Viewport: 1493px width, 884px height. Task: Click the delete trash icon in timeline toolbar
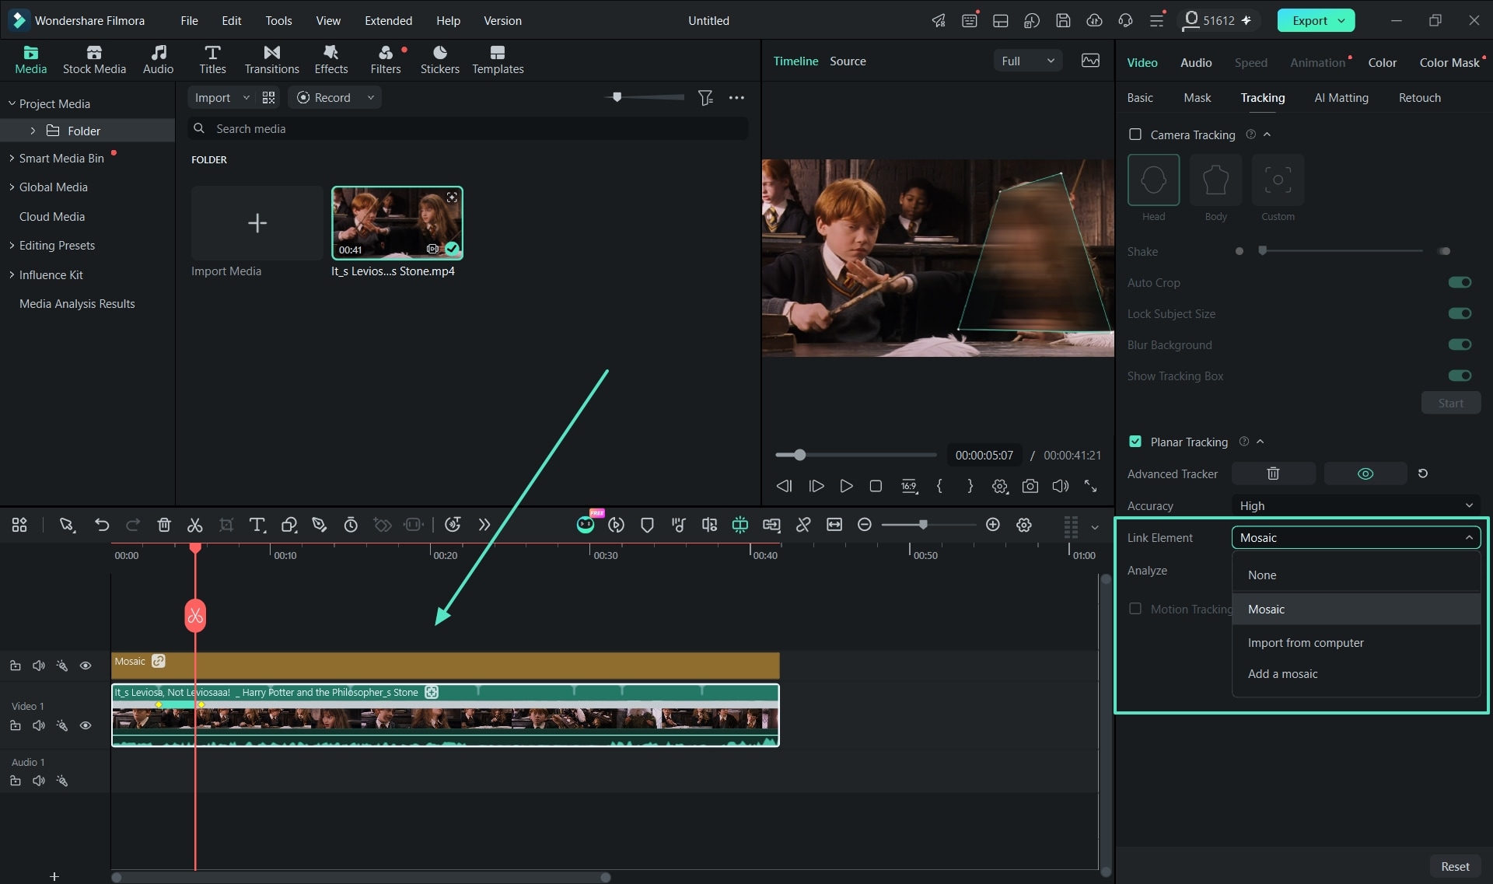[164, 525]
